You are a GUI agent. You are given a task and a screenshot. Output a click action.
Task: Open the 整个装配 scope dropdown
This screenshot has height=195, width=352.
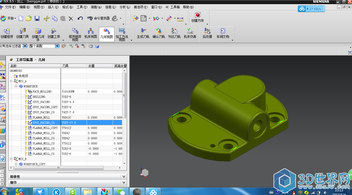point(57,46)
